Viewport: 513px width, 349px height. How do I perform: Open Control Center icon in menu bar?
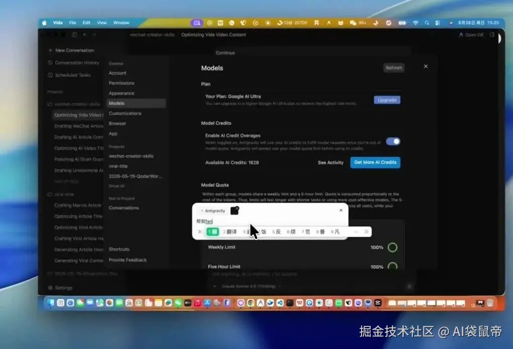(x=438, y=23)
